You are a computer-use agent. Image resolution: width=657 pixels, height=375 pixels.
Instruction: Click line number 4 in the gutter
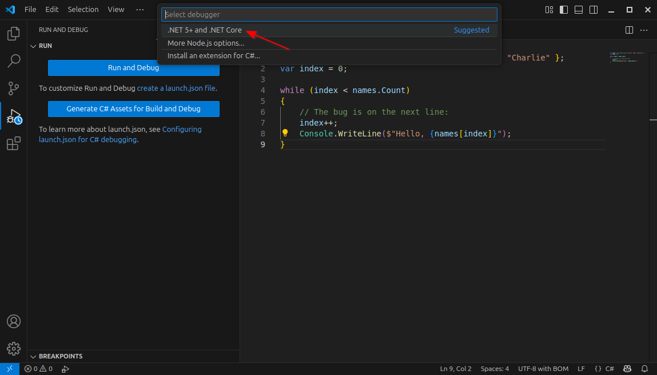pyautogui.click(x=262, y=90)
